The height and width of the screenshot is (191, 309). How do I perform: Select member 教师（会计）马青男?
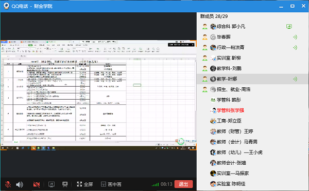[253, 142]
